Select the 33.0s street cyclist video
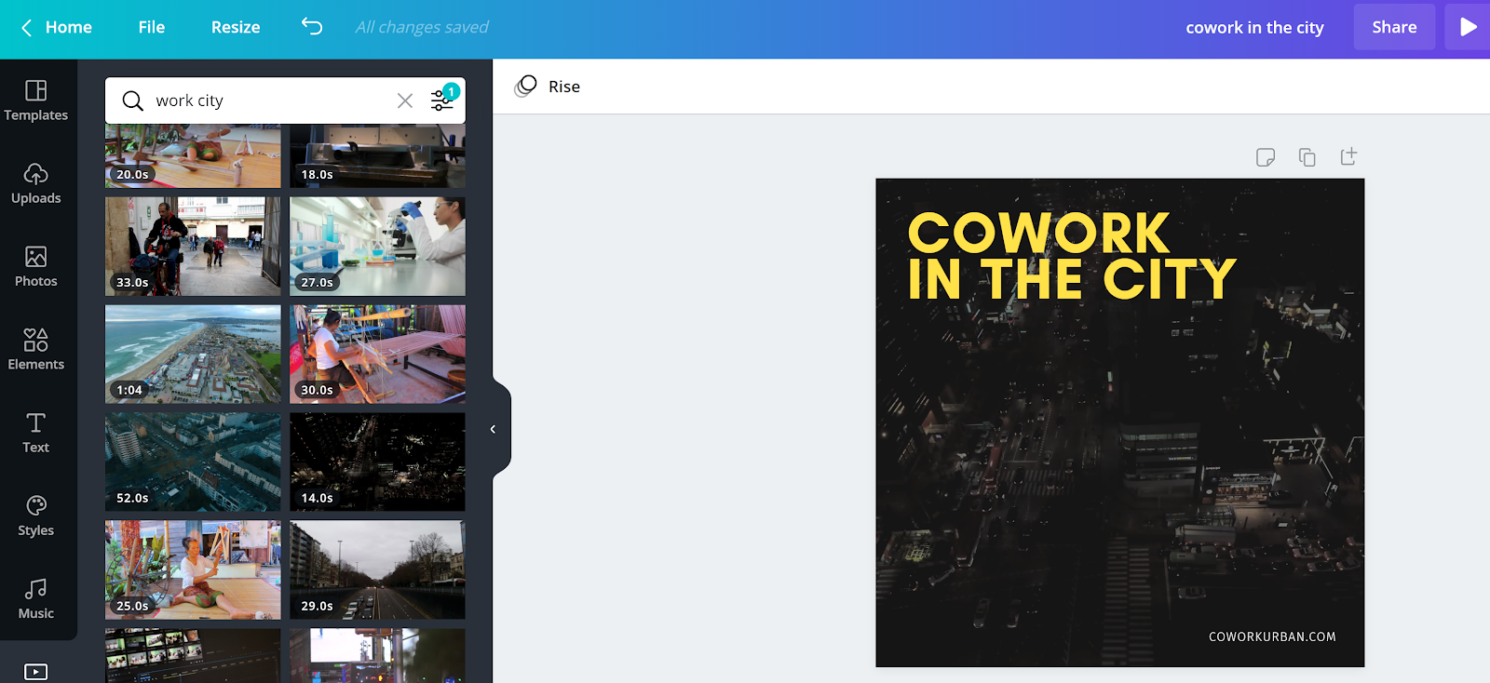Viewport: 1490px width, 683px height. (x=193, y=247)
